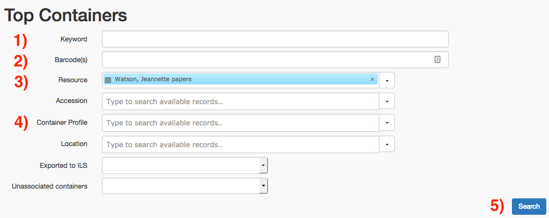Click the Unassociated containers label
The width and height of the screenshot is (549, 218).
click(50, 186)
